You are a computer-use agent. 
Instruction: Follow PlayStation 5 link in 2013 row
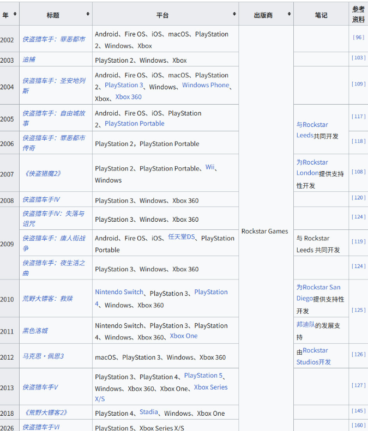[203, 375]
